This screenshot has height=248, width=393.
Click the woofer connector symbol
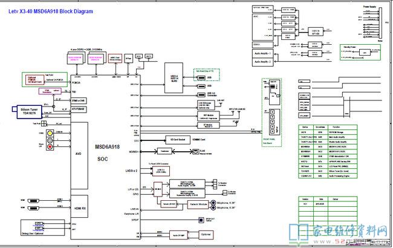point(224,192)
